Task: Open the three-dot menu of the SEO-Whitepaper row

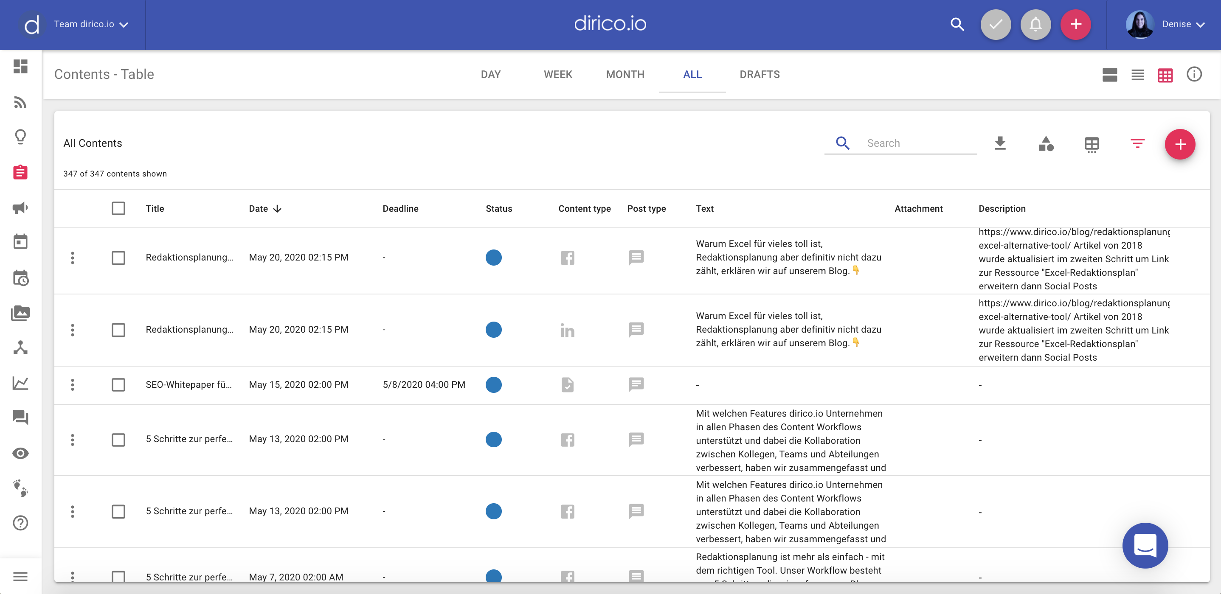Action: (73, 385)
